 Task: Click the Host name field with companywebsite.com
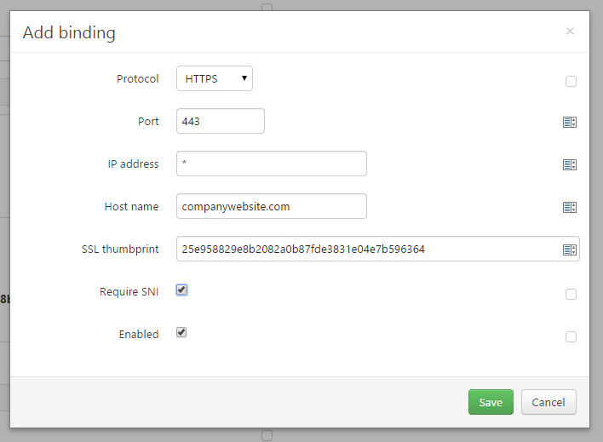pyautogui.click(x=271, y=206)
